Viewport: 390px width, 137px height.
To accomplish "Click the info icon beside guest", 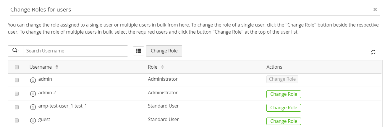I will 33,121.
